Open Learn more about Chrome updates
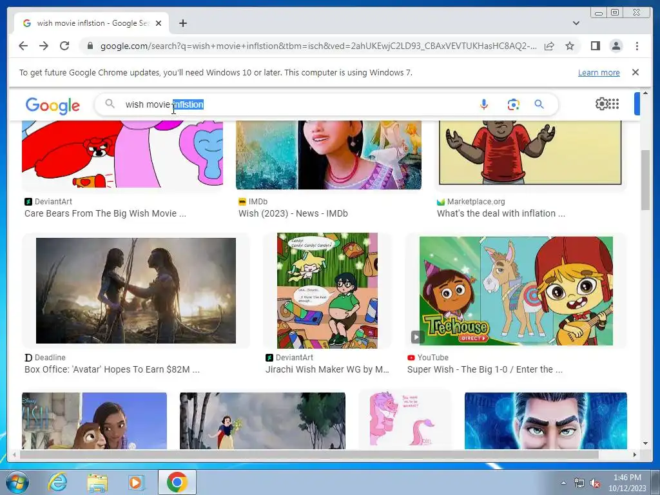Image resolution: width=660 pixels, height=495 pixels. 599,72
